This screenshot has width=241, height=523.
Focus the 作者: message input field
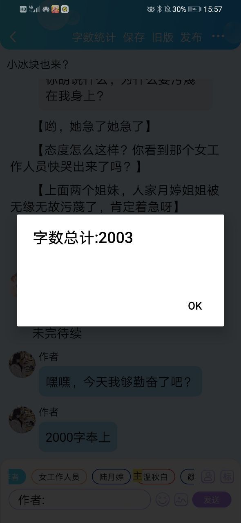[80, 499]
